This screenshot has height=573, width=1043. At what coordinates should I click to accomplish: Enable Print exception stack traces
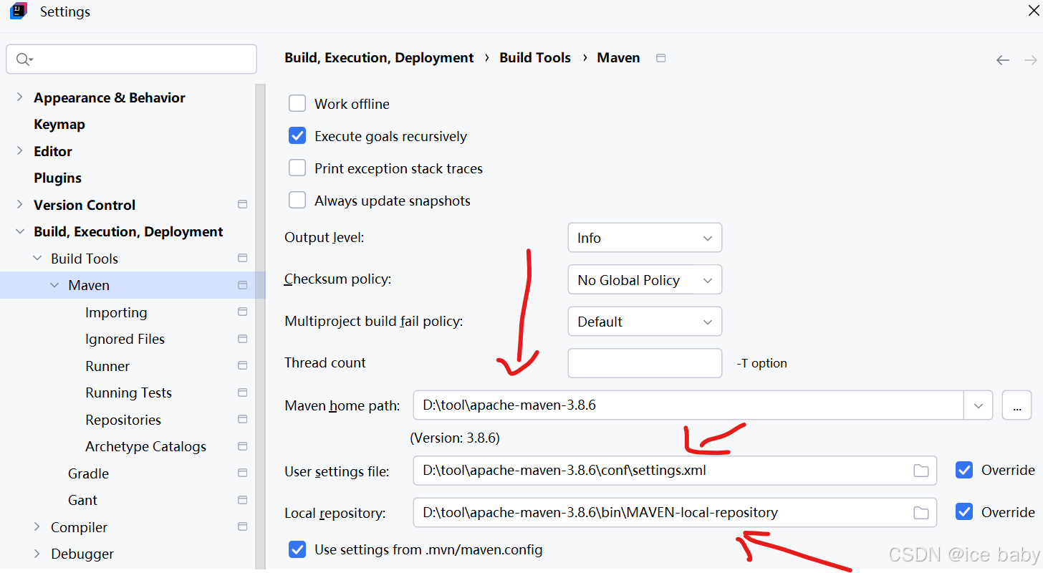coord(297,168)
